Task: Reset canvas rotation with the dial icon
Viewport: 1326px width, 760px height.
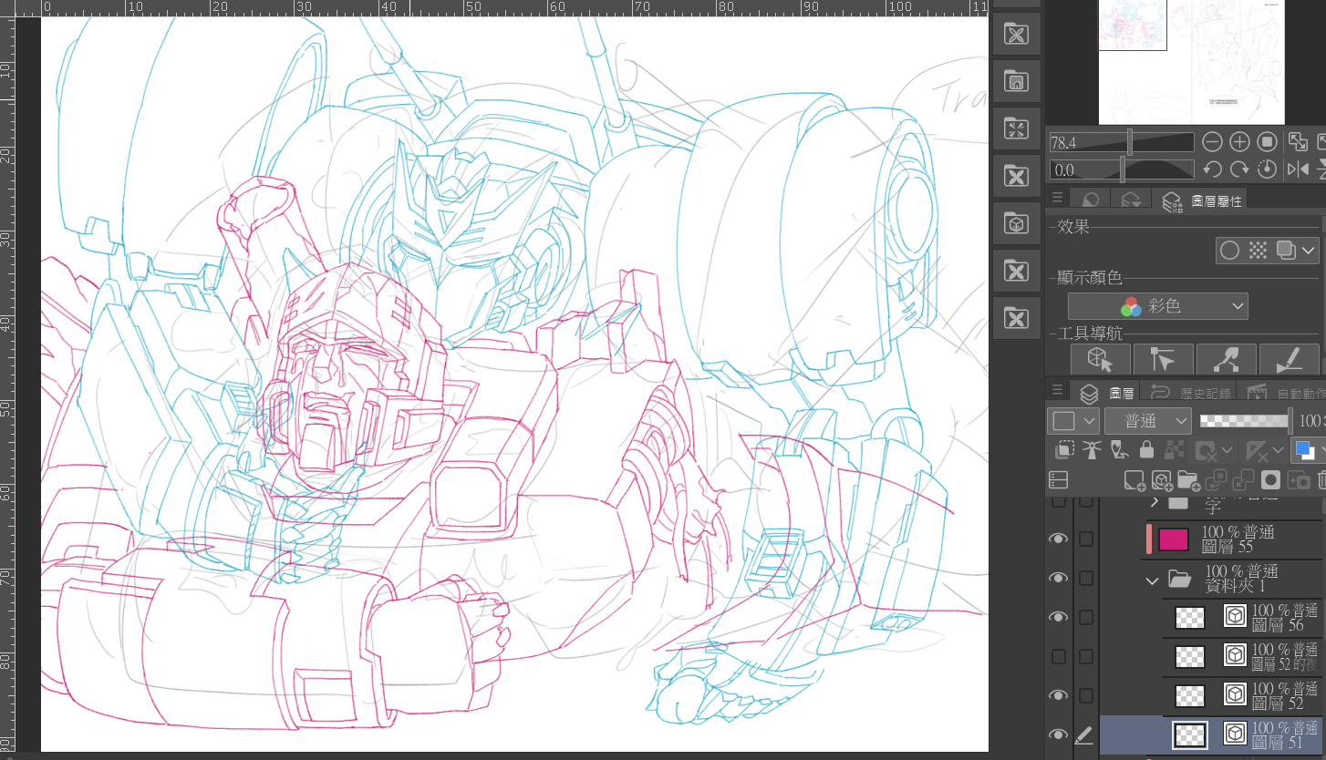Action: coord(1267,169)
